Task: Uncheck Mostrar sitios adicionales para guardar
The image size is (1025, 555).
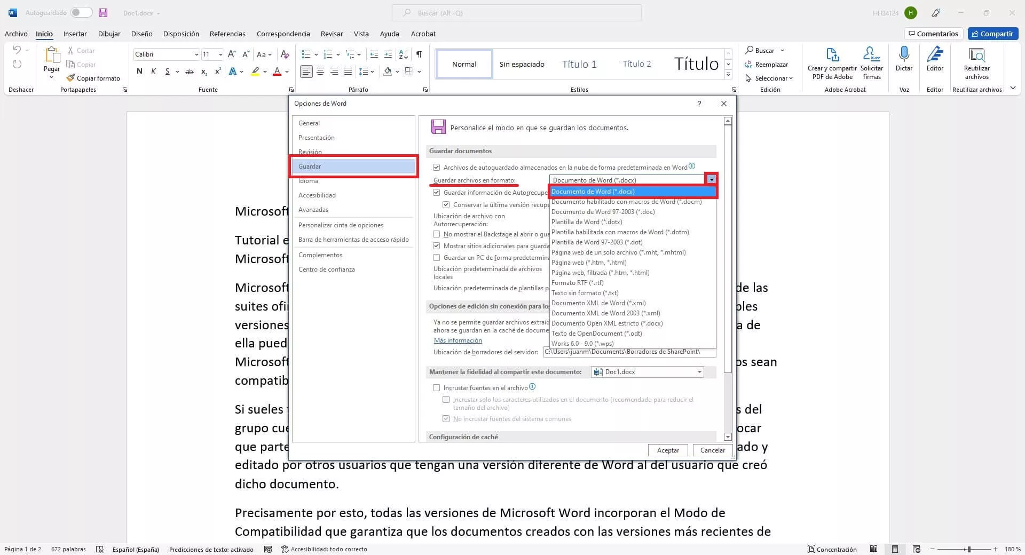Action: [437, 245]
